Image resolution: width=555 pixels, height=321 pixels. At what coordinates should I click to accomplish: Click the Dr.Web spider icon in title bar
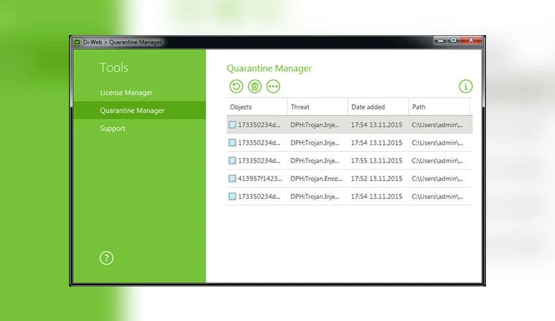coord(77,42)
